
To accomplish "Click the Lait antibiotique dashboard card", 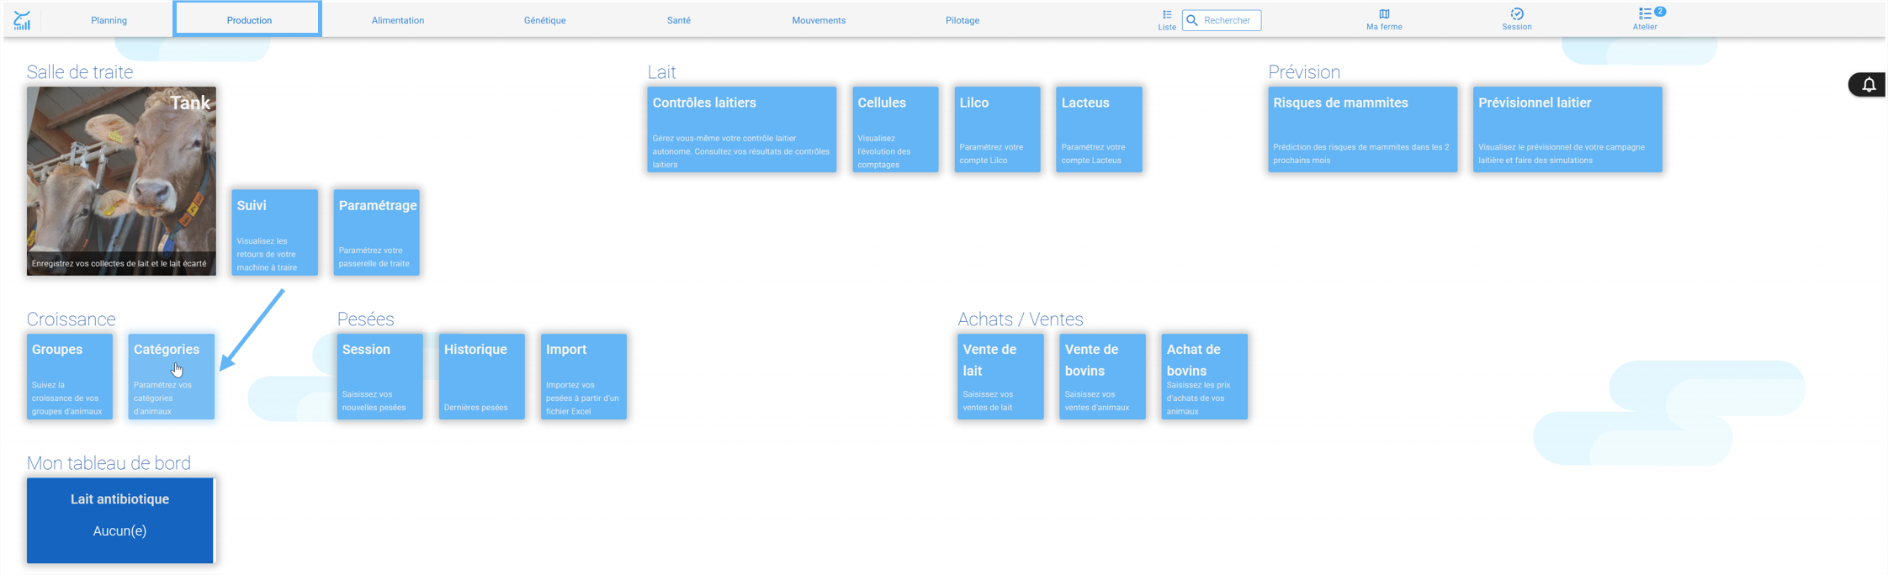I will tap(120, 520).
